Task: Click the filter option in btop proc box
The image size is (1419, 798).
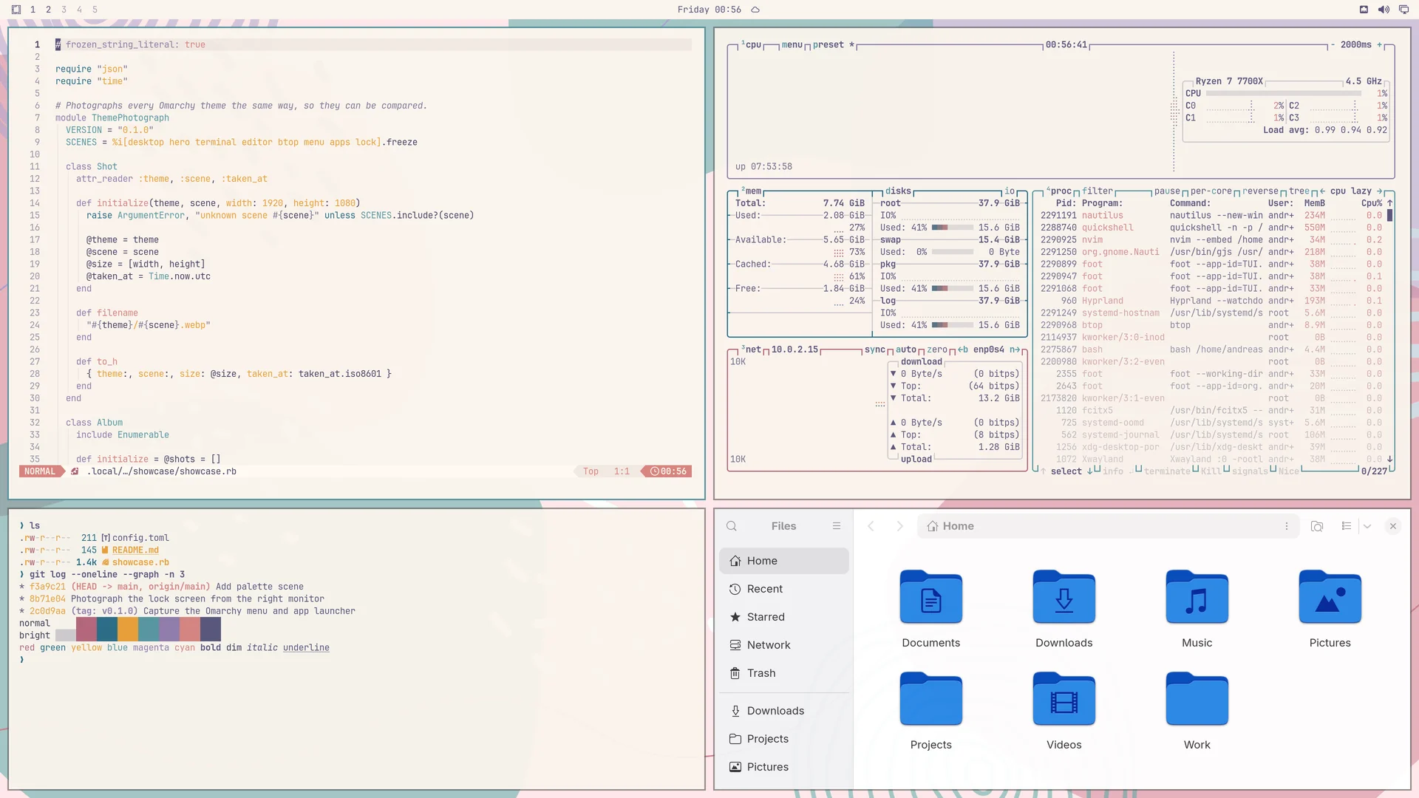Action: coord(1098,191)
